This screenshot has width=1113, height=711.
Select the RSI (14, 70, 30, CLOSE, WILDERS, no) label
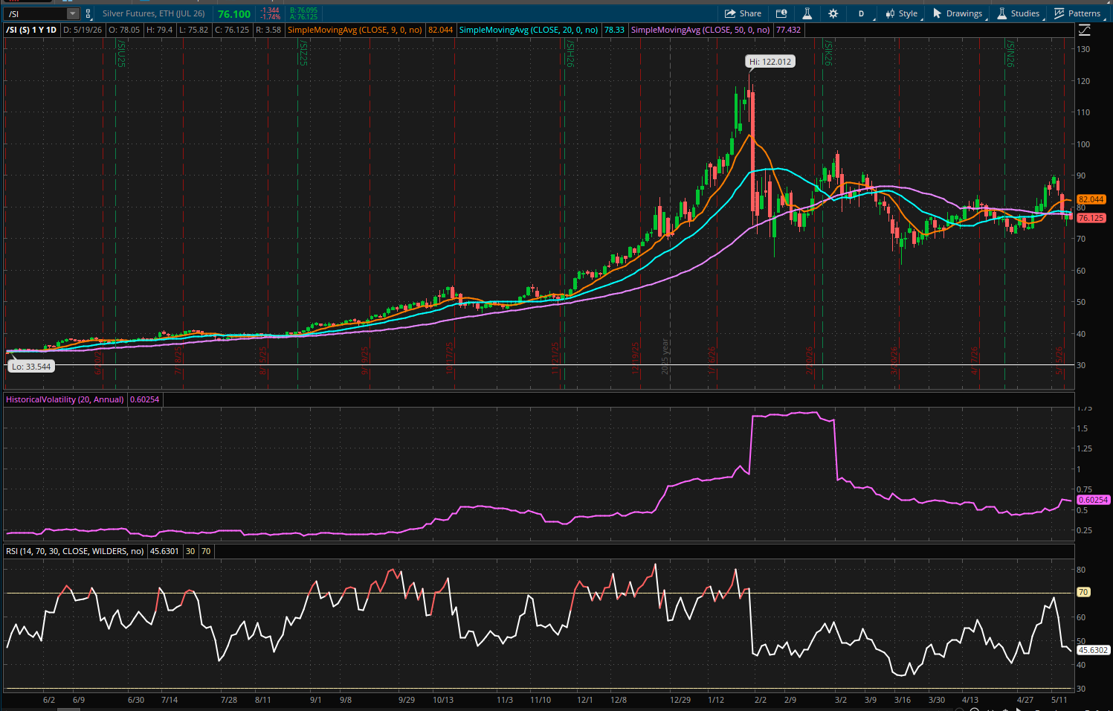[75, 551]
